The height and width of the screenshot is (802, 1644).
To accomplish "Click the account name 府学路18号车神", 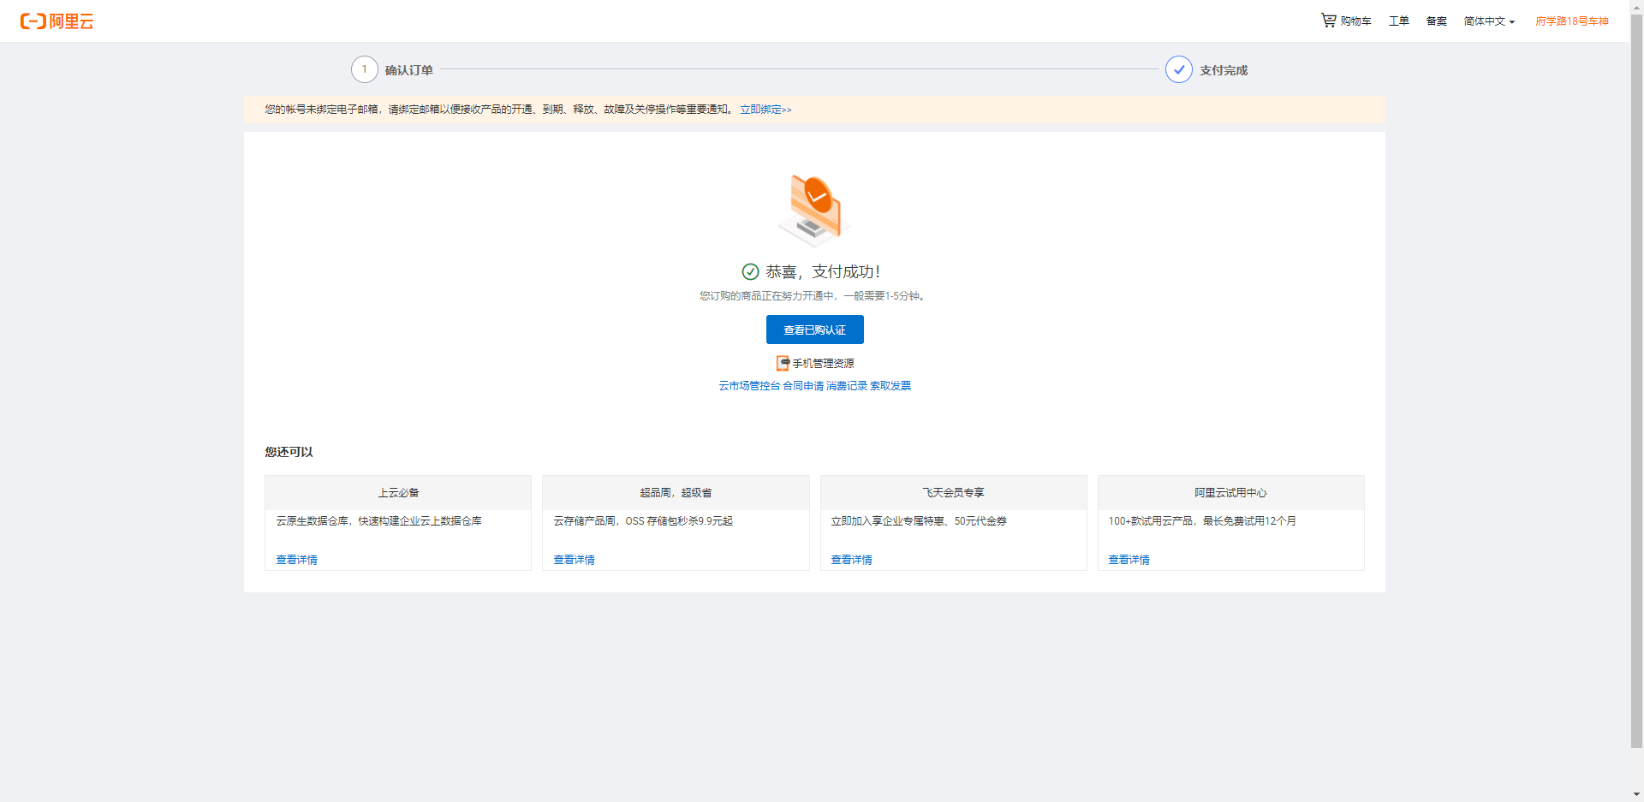I will tap(1571, 21).
